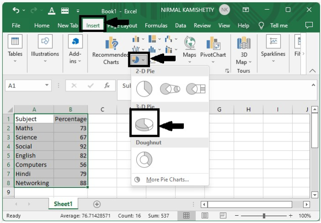Open the Help tab

click(244, 26)
